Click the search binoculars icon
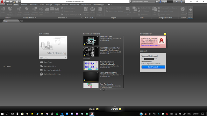207x116 pixels. 157,2
